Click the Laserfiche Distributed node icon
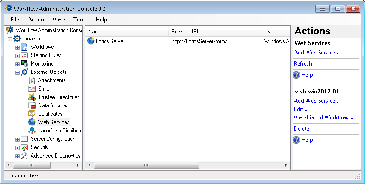Viewport: 365px width, 184px height. (32, 131)
